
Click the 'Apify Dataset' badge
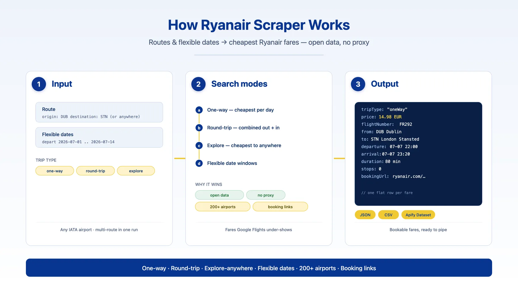point(418,215)
